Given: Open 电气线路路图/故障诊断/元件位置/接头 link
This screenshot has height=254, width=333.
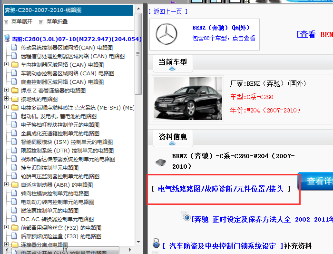Looking at the screenshot, I should pyautogui.click(x=221, y=189).
